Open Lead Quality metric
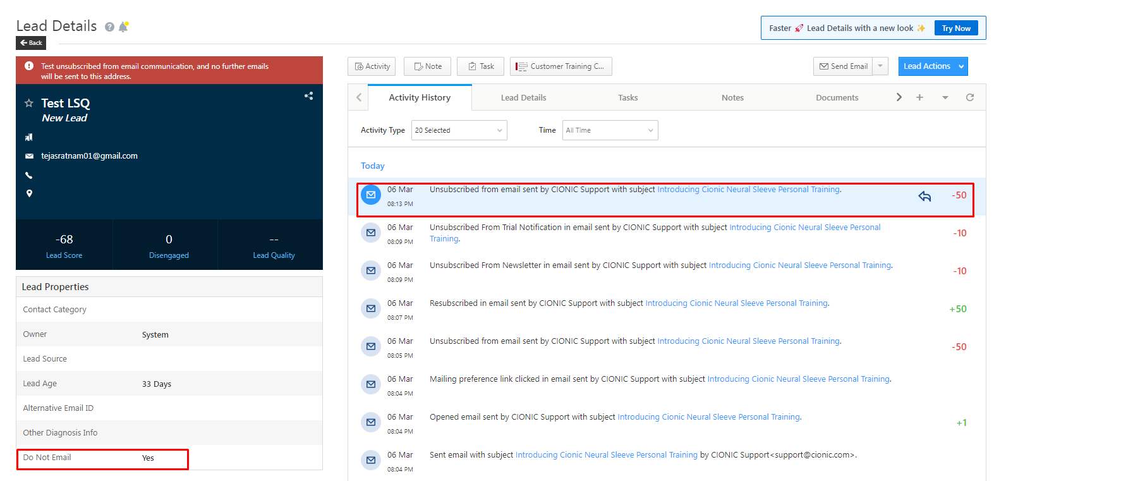1121x481 pixels. click(274, 245)
